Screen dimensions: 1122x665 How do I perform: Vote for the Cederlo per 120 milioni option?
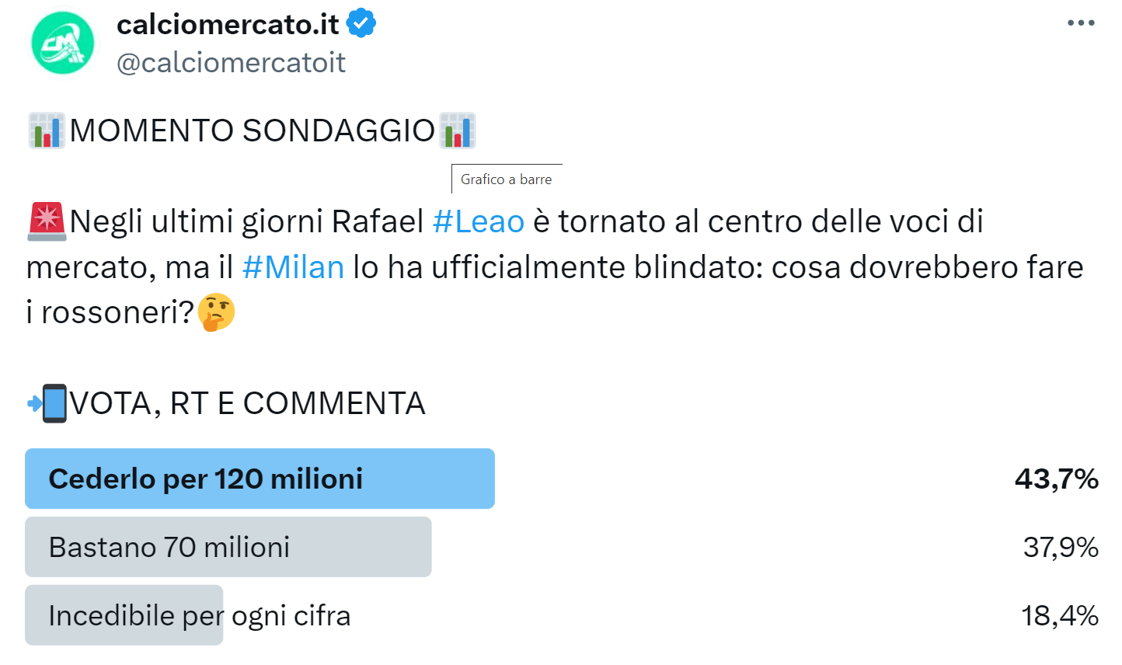pyautogui.click(x=260, y=479)
